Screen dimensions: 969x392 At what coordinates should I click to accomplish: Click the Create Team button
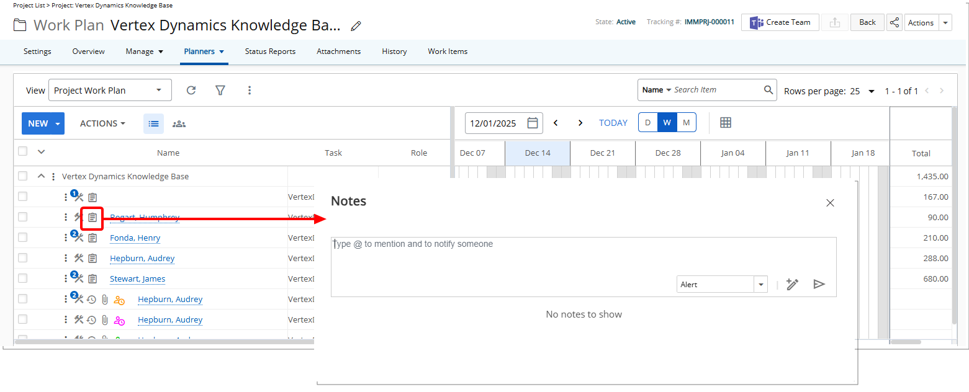(780, 22)
